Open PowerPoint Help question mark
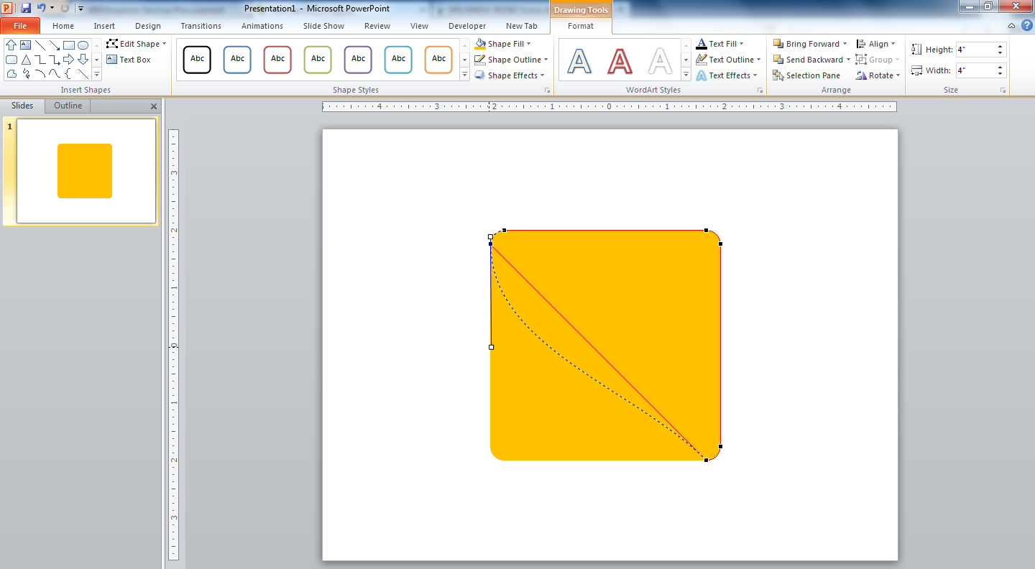The height and width of the screenshot is (569, 1035). pyautogui.click(x=1026, y=25)
